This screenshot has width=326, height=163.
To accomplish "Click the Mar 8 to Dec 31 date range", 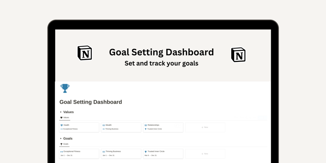I will click(x=151, y=155).
